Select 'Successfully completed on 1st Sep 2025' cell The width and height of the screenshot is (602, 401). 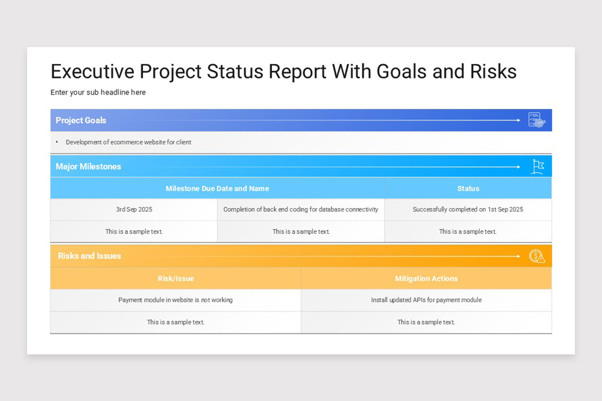coord(468,210)
